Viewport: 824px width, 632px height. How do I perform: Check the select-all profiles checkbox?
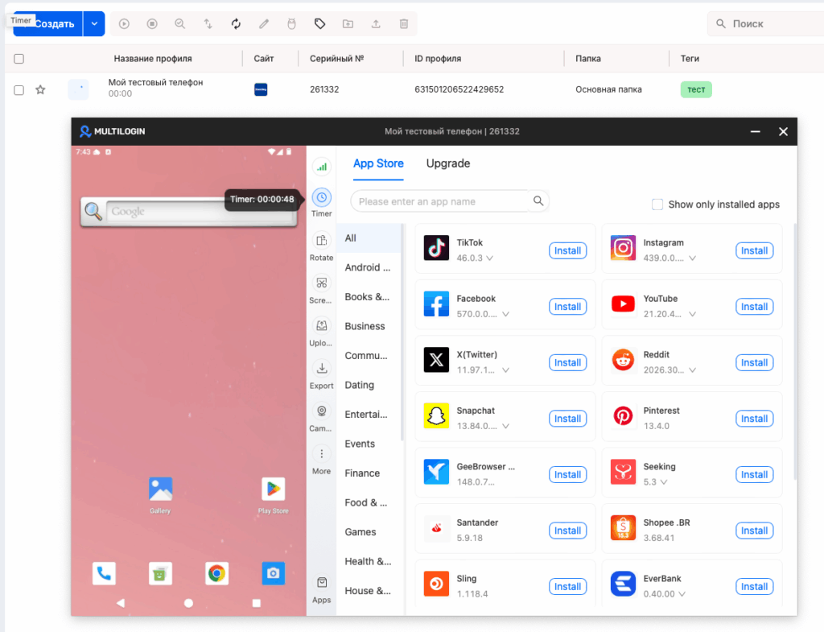[x=19, y=59]
